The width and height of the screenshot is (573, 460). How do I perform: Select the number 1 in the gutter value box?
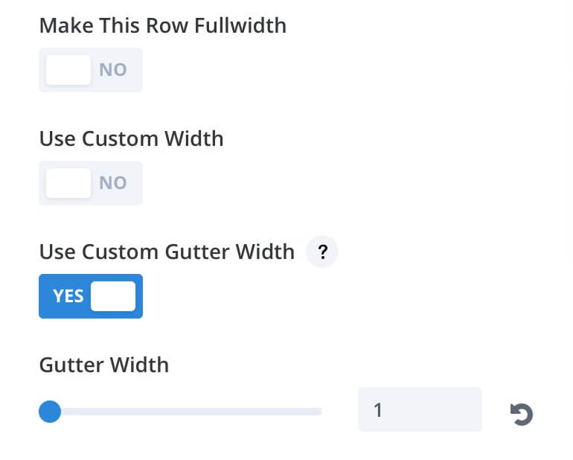pyautogui.click(x=378, y=410)
